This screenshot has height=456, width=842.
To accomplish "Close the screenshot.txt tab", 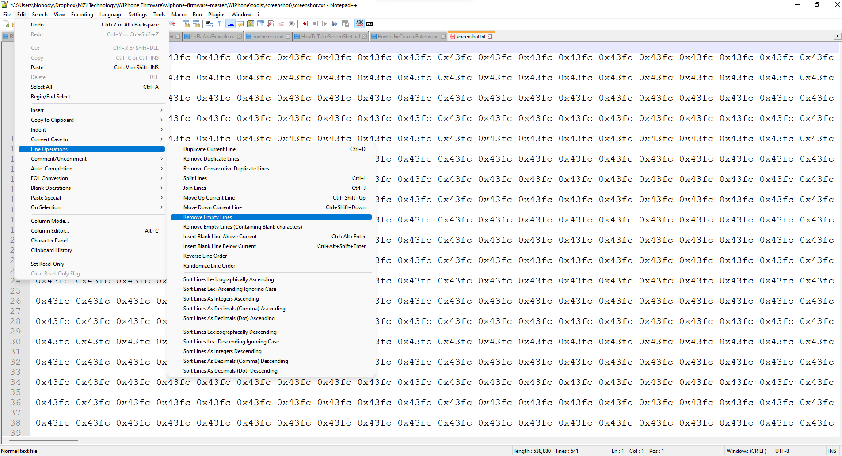I will 490,37.
